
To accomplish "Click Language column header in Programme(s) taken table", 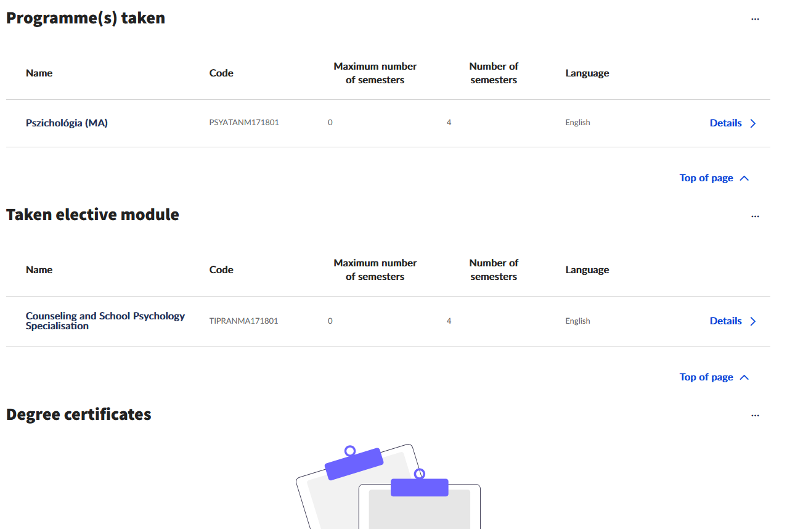I will click(x=587, y=73).
